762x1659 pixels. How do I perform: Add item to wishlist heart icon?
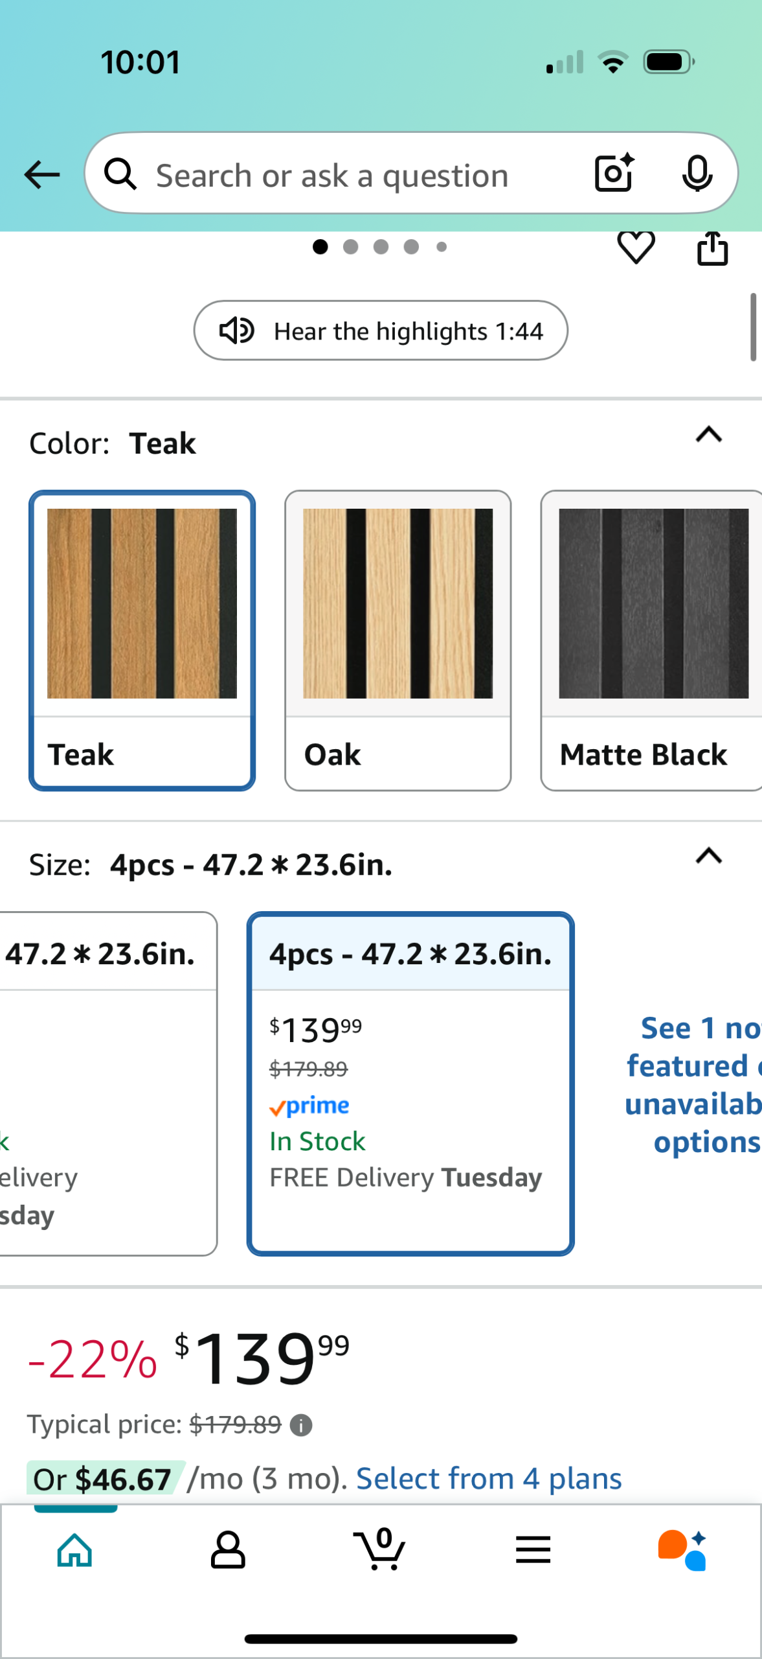[x=636, y=248]
